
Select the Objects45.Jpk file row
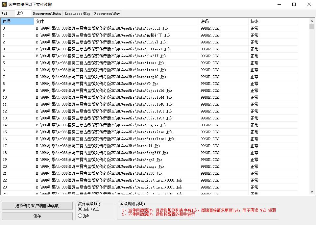coord(149,104)
